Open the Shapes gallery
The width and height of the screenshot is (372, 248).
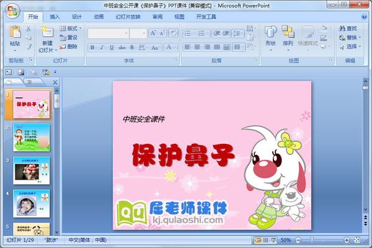[x=271, y=37]
